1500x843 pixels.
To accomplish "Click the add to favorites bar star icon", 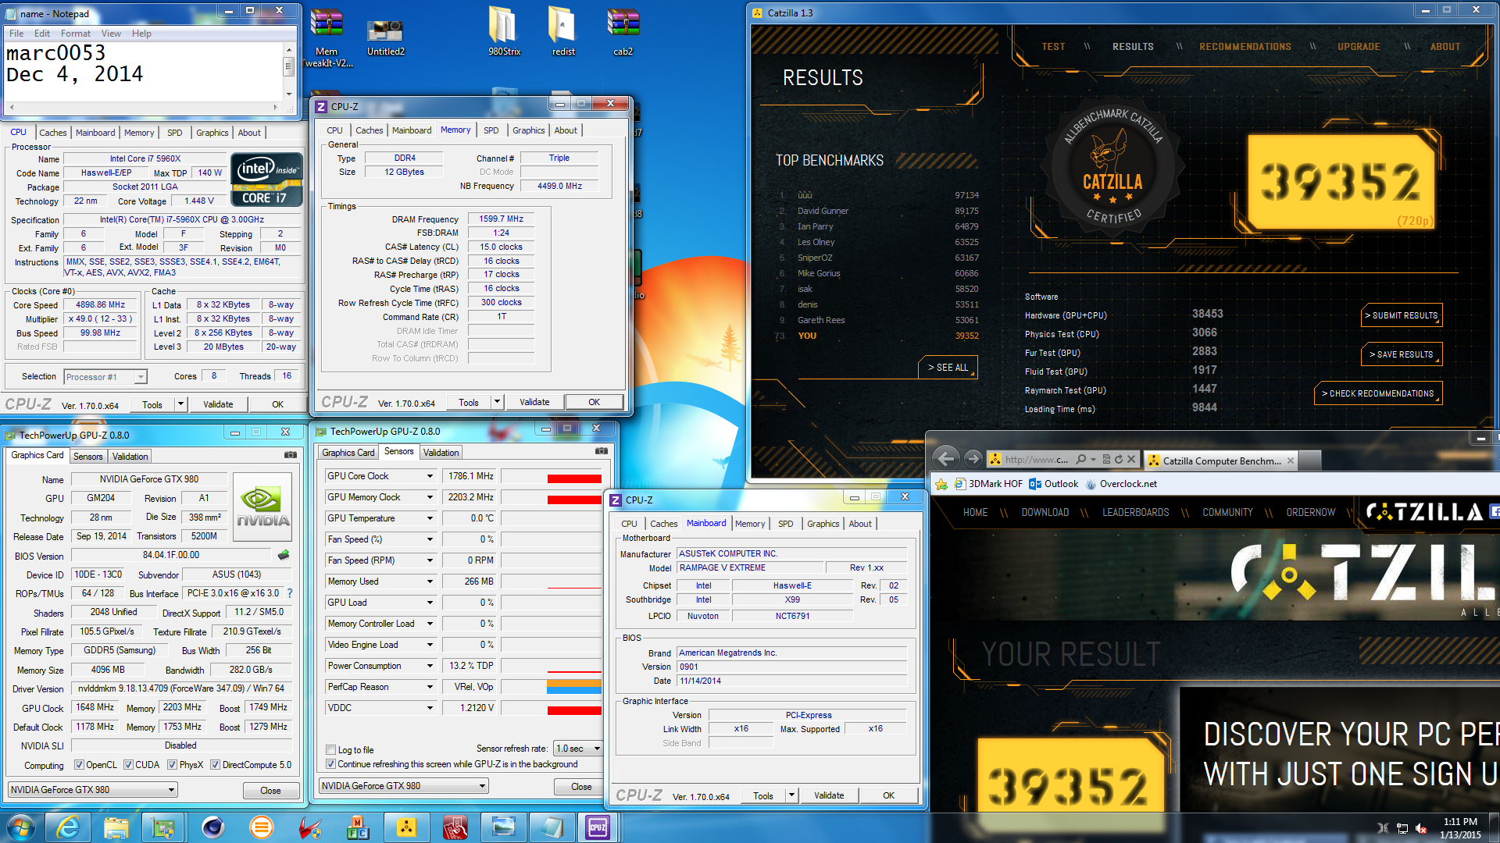I will pyautogui.click(x=941, y=484).
